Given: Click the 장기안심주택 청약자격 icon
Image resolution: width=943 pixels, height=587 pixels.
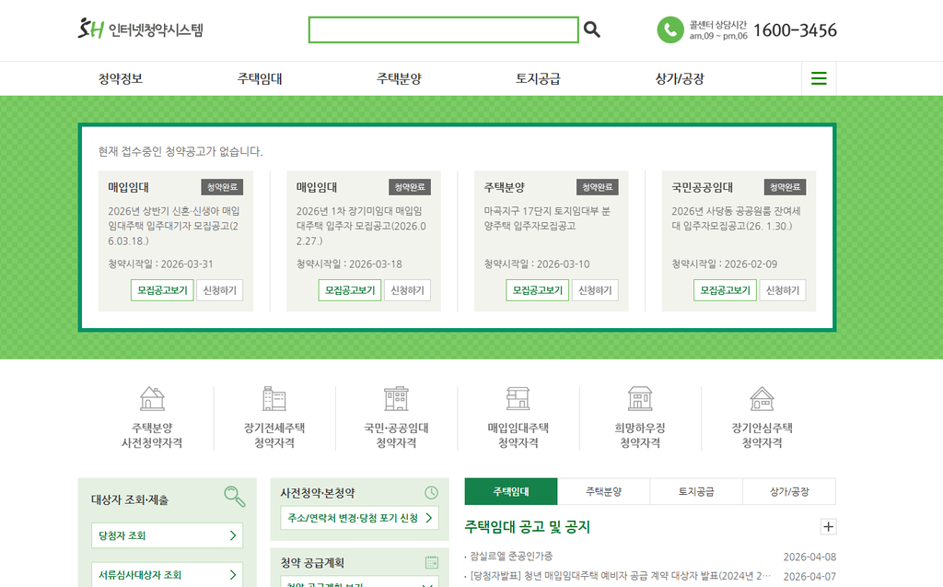Looking at the screenshot, I should click(x=761, y=399).
